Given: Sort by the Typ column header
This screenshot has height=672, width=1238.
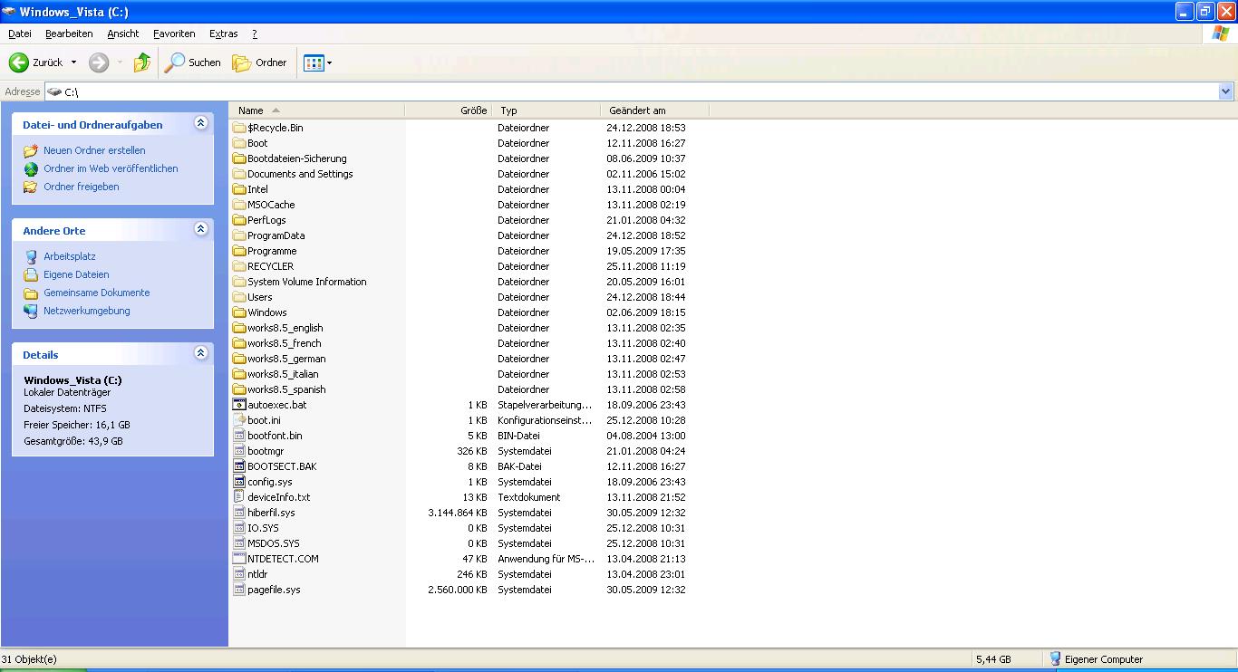Looking at the screenshot, I should coord(546,110).
